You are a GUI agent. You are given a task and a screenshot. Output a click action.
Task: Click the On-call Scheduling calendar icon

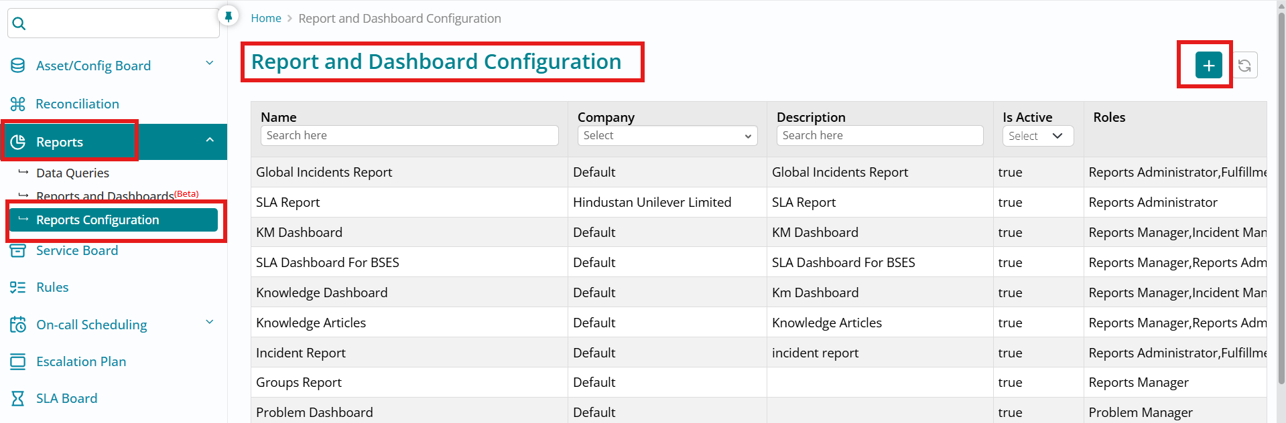click(18, 325)
